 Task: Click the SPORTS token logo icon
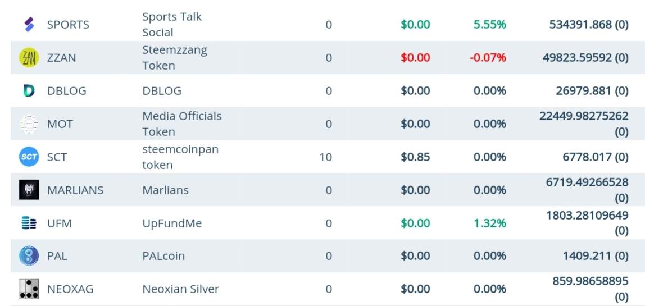[x=29, y=25]
